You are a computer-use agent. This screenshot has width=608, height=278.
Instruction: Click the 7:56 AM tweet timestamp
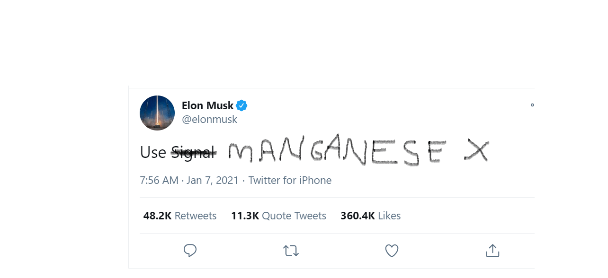coord(159,180)
